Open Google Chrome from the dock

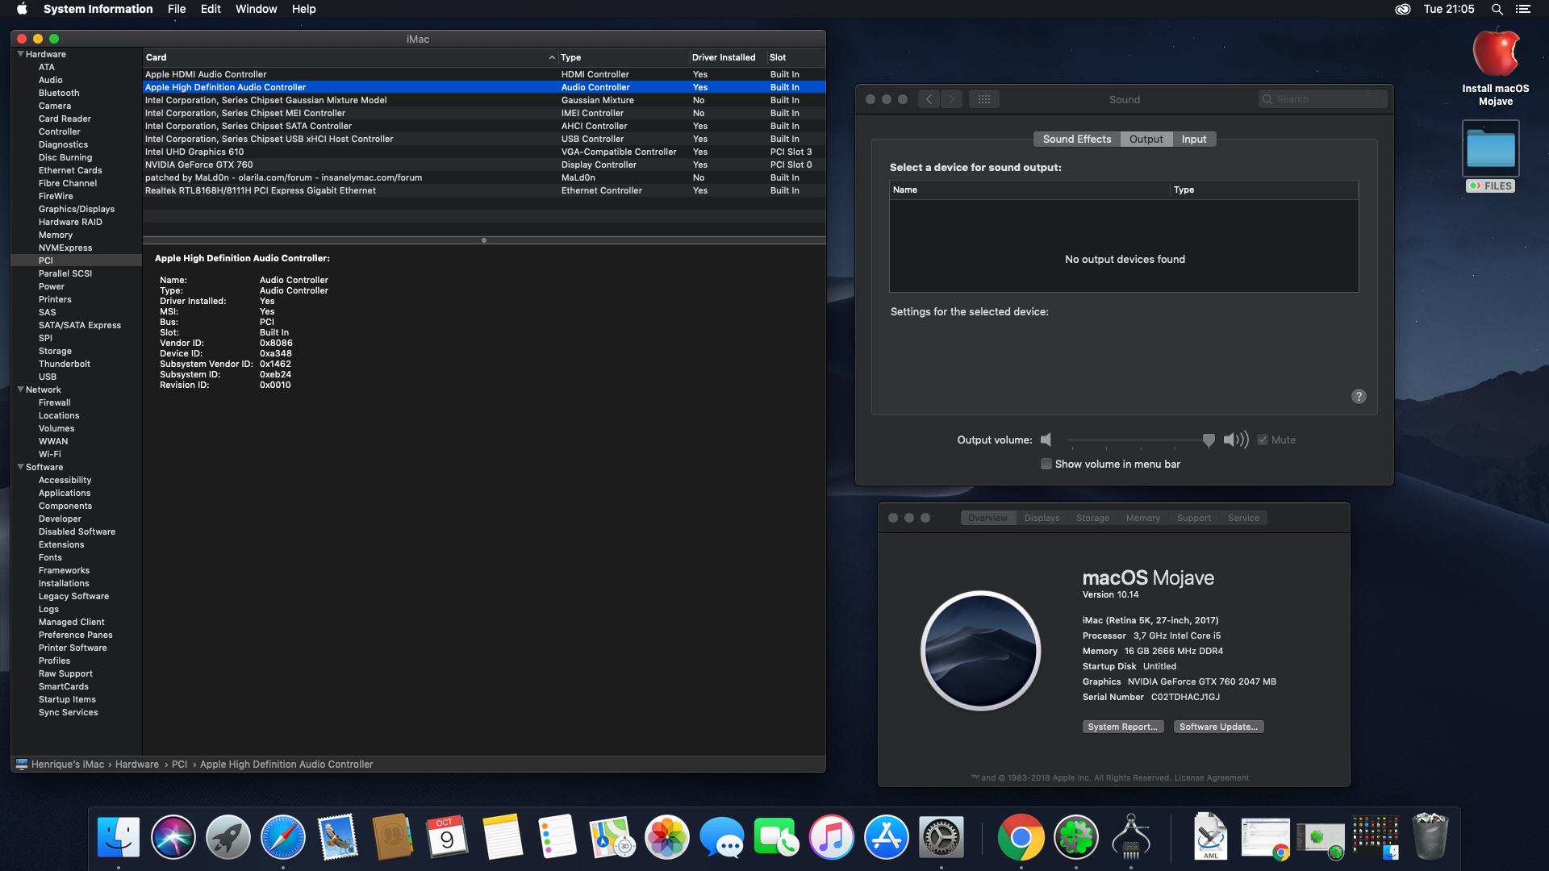(1021, 837)
